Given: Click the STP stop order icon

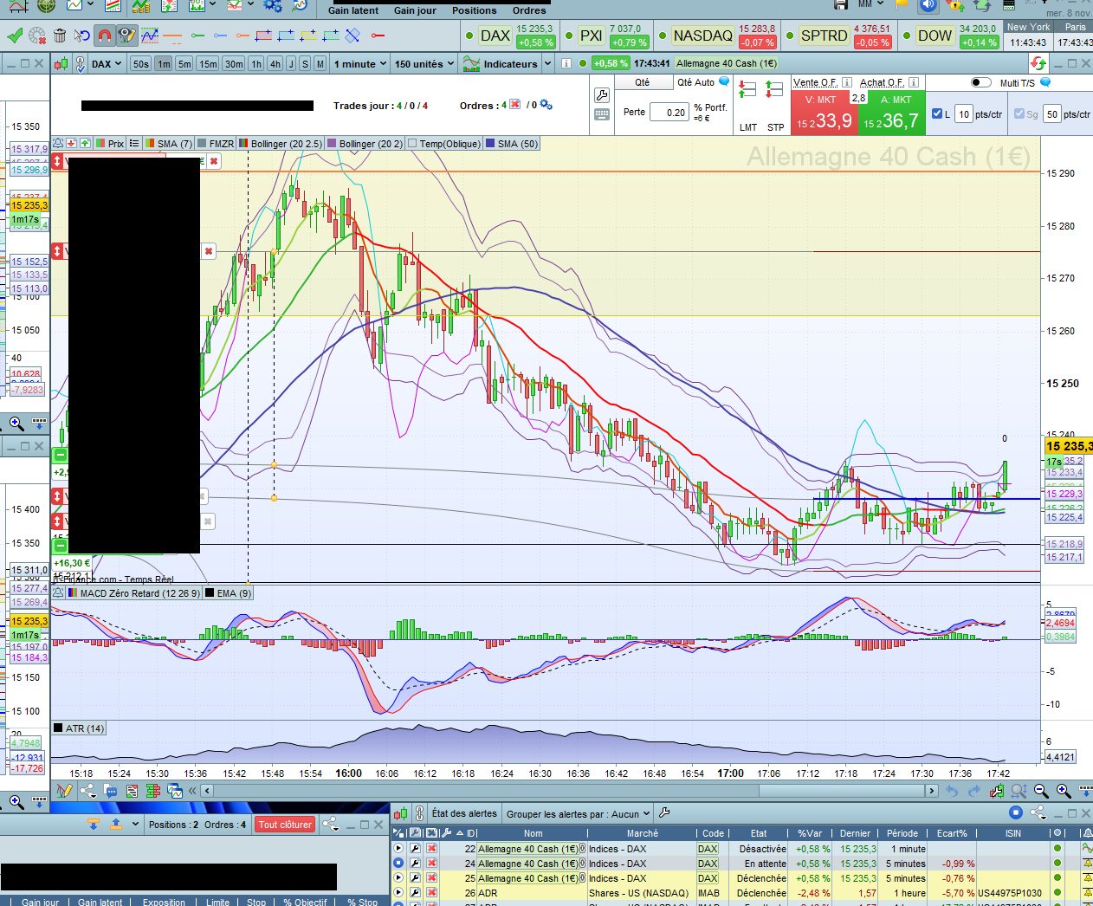Looking at the screenshot, I should pyautogui.click(x=775, y=89).
